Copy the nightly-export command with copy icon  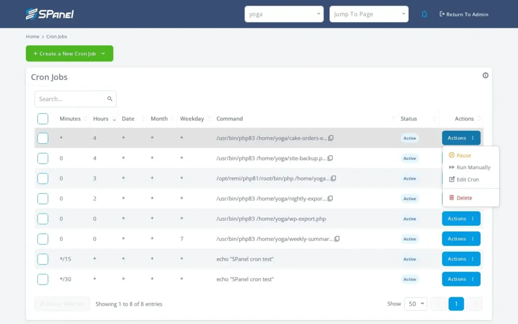point(330,198)
